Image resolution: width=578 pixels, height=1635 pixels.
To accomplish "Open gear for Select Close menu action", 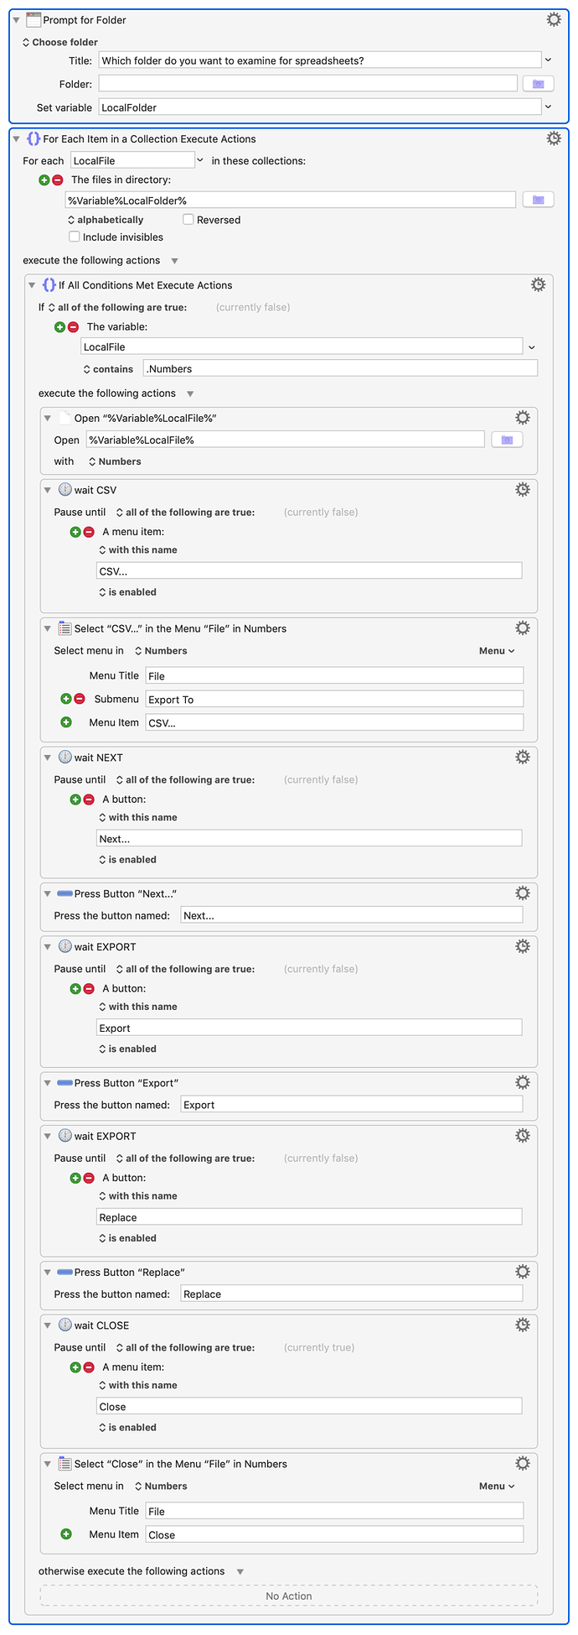I will tap(523, 1464).
